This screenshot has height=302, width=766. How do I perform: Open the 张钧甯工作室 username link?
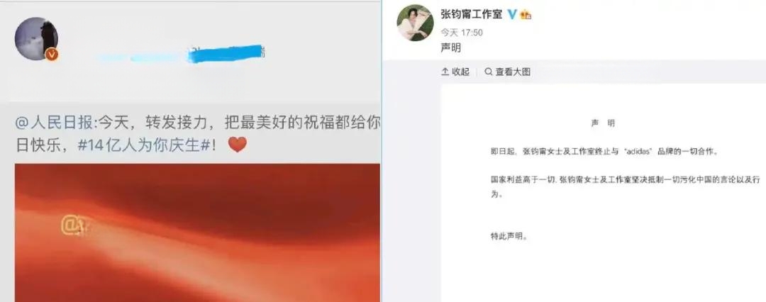[x=472, y=14]
